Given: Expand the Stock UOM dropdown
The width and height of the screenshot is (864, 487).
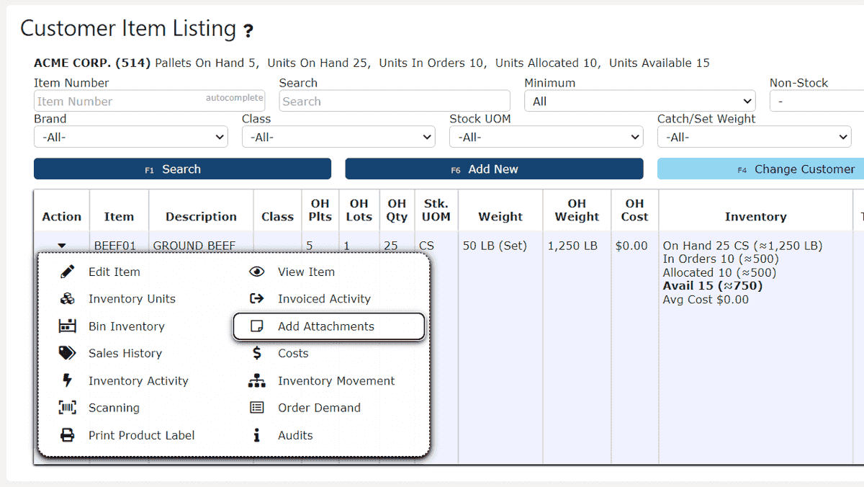Looking at the screenshot, I should pyautogui.click(x=546, y=137).
